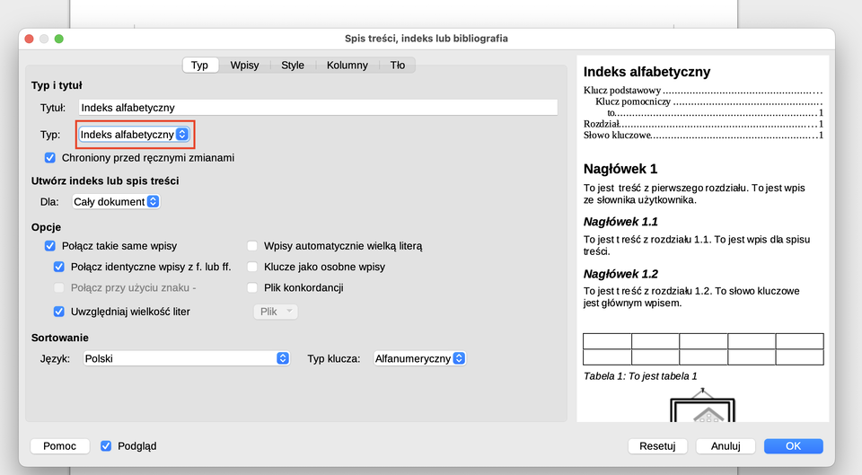Open the Style tab

293,66
